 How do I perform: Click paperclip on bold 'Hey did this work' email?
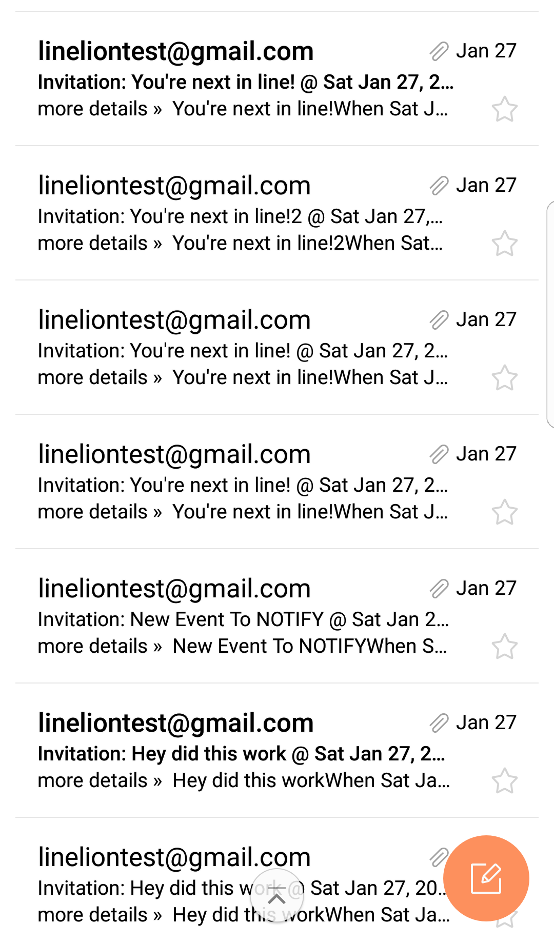point(439,722)
